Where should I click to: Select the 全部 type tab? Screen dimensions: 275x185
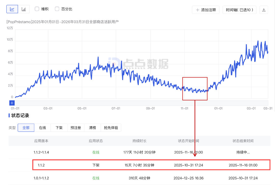pos(26,128)
